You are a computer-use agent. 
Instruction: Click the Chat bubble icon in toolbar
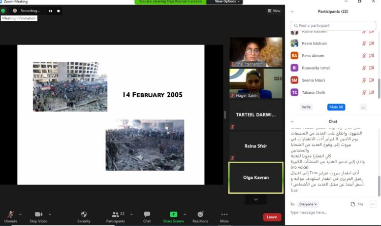point(147,215)
